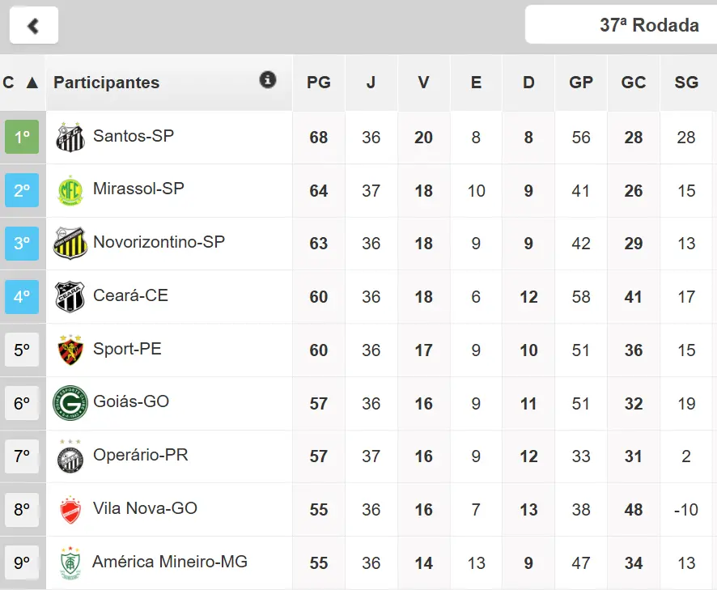Sort by classification column arrow
The height and width of the screenshot is (590, 717).
(32, 83)
